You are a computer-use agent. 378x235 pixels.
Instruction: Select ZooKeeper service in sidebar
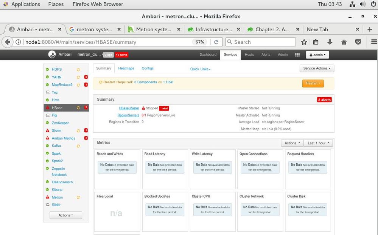[60, 123]
